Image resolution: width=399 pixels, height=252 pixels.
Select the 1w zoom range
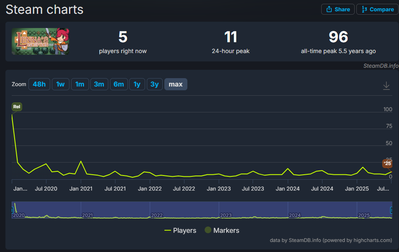(x=60, y=84)
